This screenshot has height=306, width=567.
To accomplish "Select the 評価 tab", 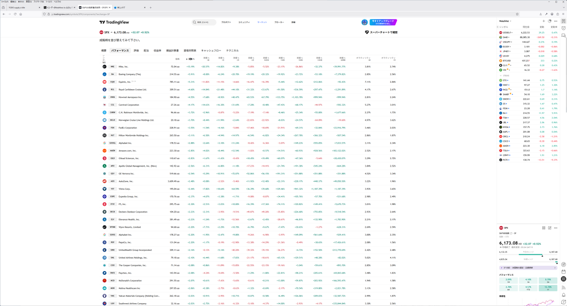I will point(136,51).
